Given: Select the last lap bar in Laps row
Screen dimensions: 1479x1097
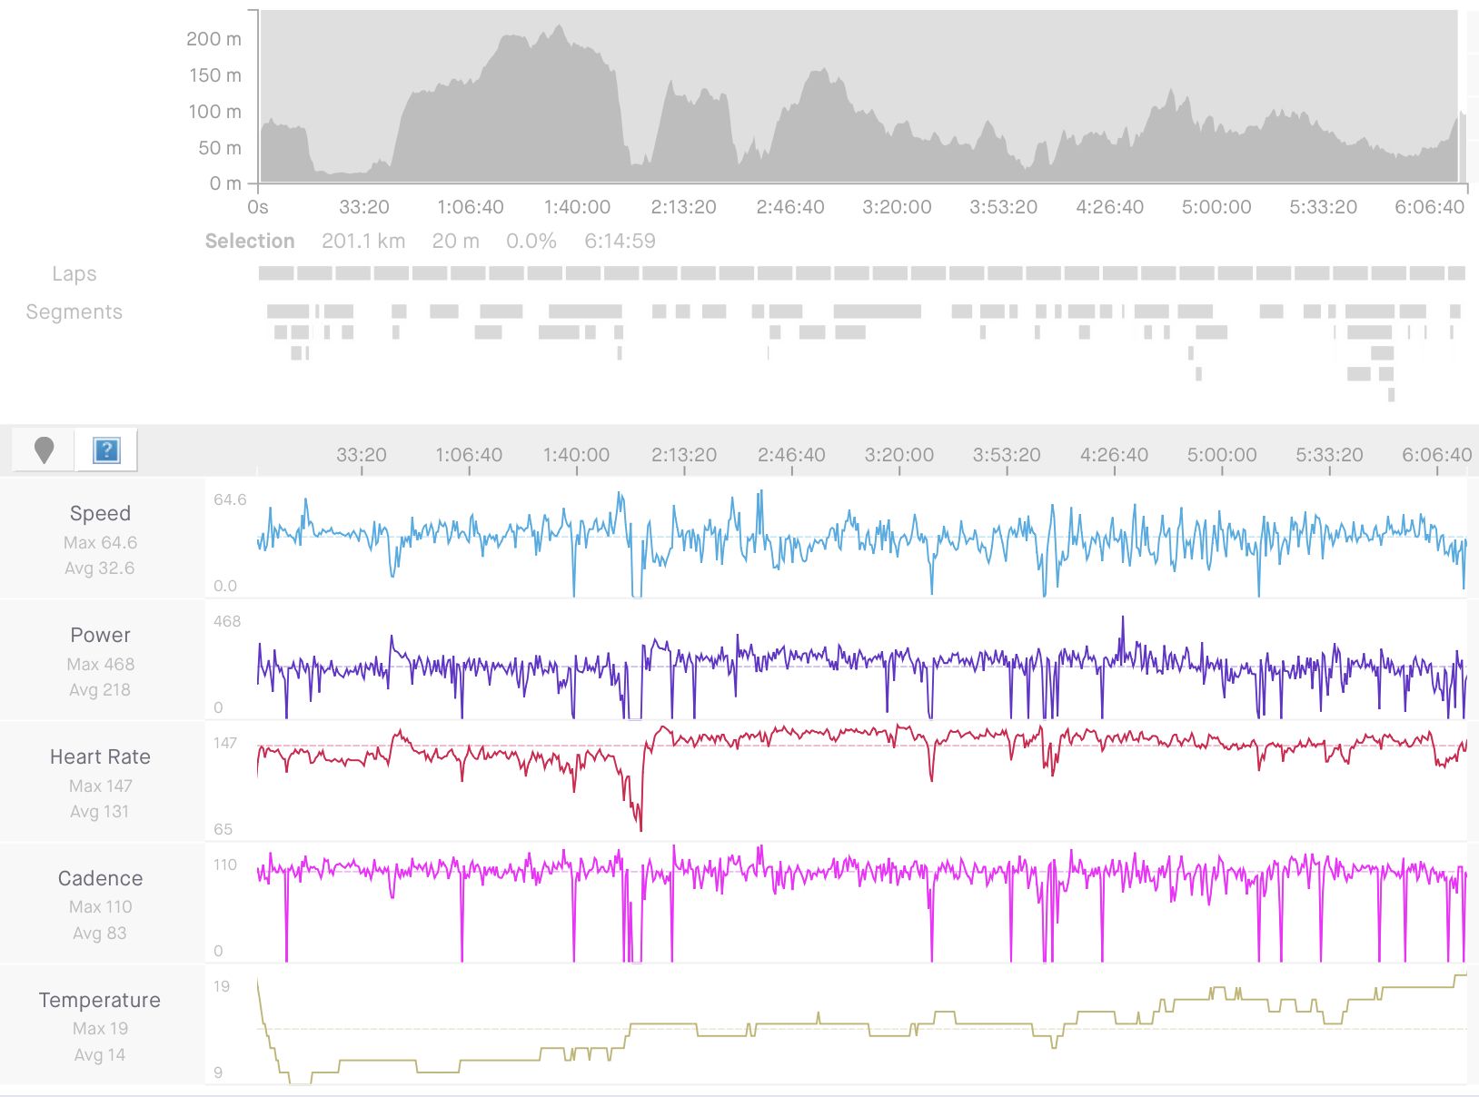Looking at the screenshot, I should (1456, 273).
